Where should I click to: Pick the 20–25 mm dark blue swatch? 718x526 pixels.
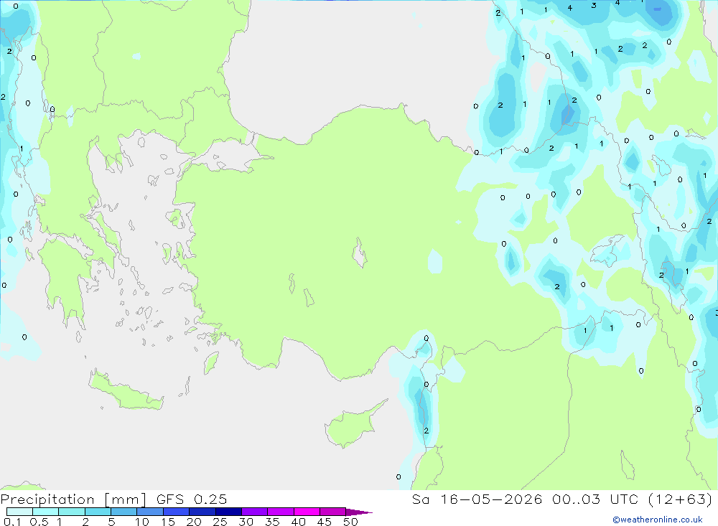(202, 512)
